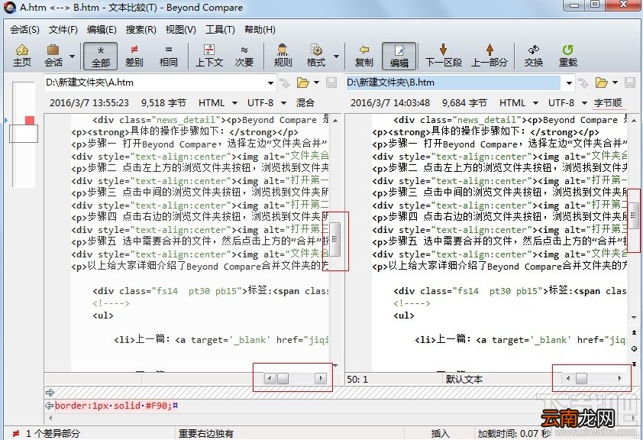The width and height of the screenshot is (643, 440).
Task: Expand the 会话 toolbar dropdown arrow
Action: [72, 57]
